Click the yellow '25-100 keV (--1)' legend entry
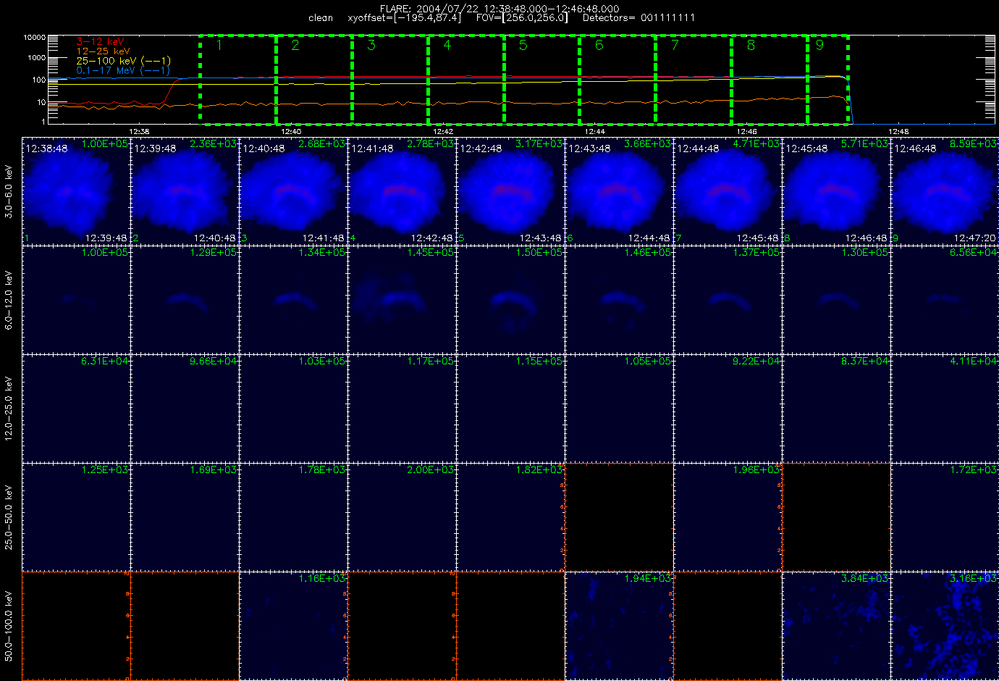 124,61
